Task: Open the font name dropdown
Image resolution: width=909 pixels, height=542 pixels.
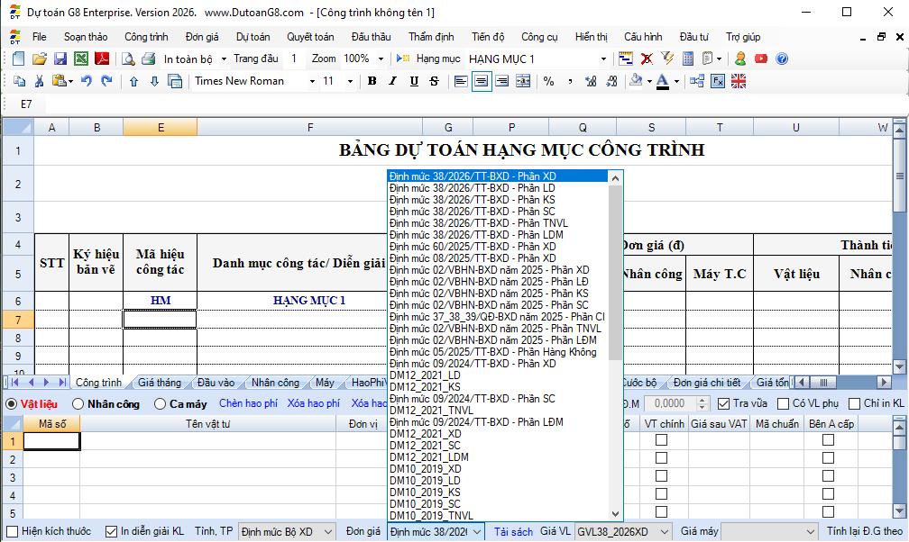Action: [312, 81]
